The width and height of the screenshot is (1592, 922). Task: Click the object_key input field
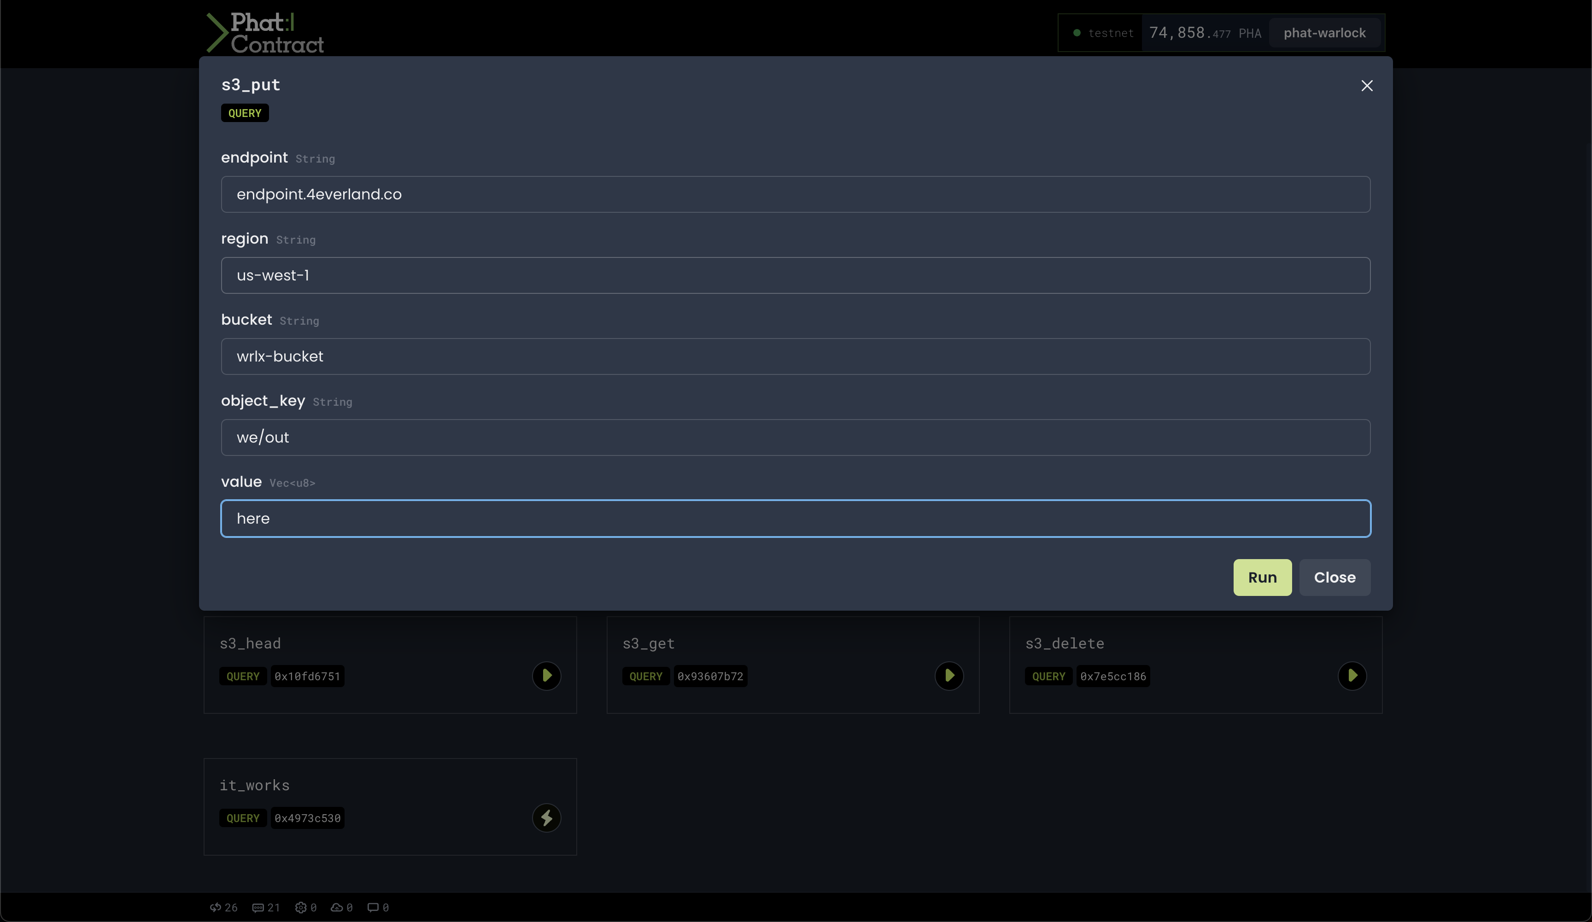pos(795,438)
